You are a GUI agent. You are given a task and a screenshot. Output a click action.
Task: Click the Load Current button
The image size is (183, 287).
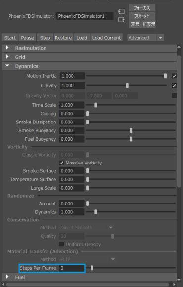pyautogui.click(x=106, y=38)
